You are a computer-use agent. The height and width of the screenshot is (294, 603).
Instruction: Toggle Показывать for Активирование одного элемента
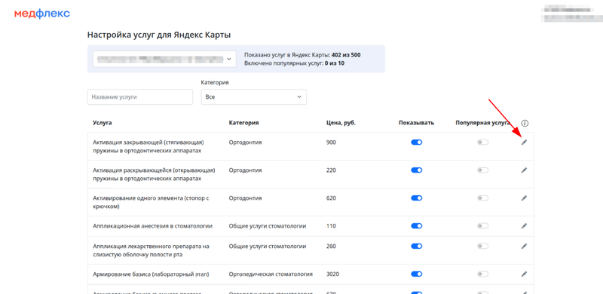[417, 198]
